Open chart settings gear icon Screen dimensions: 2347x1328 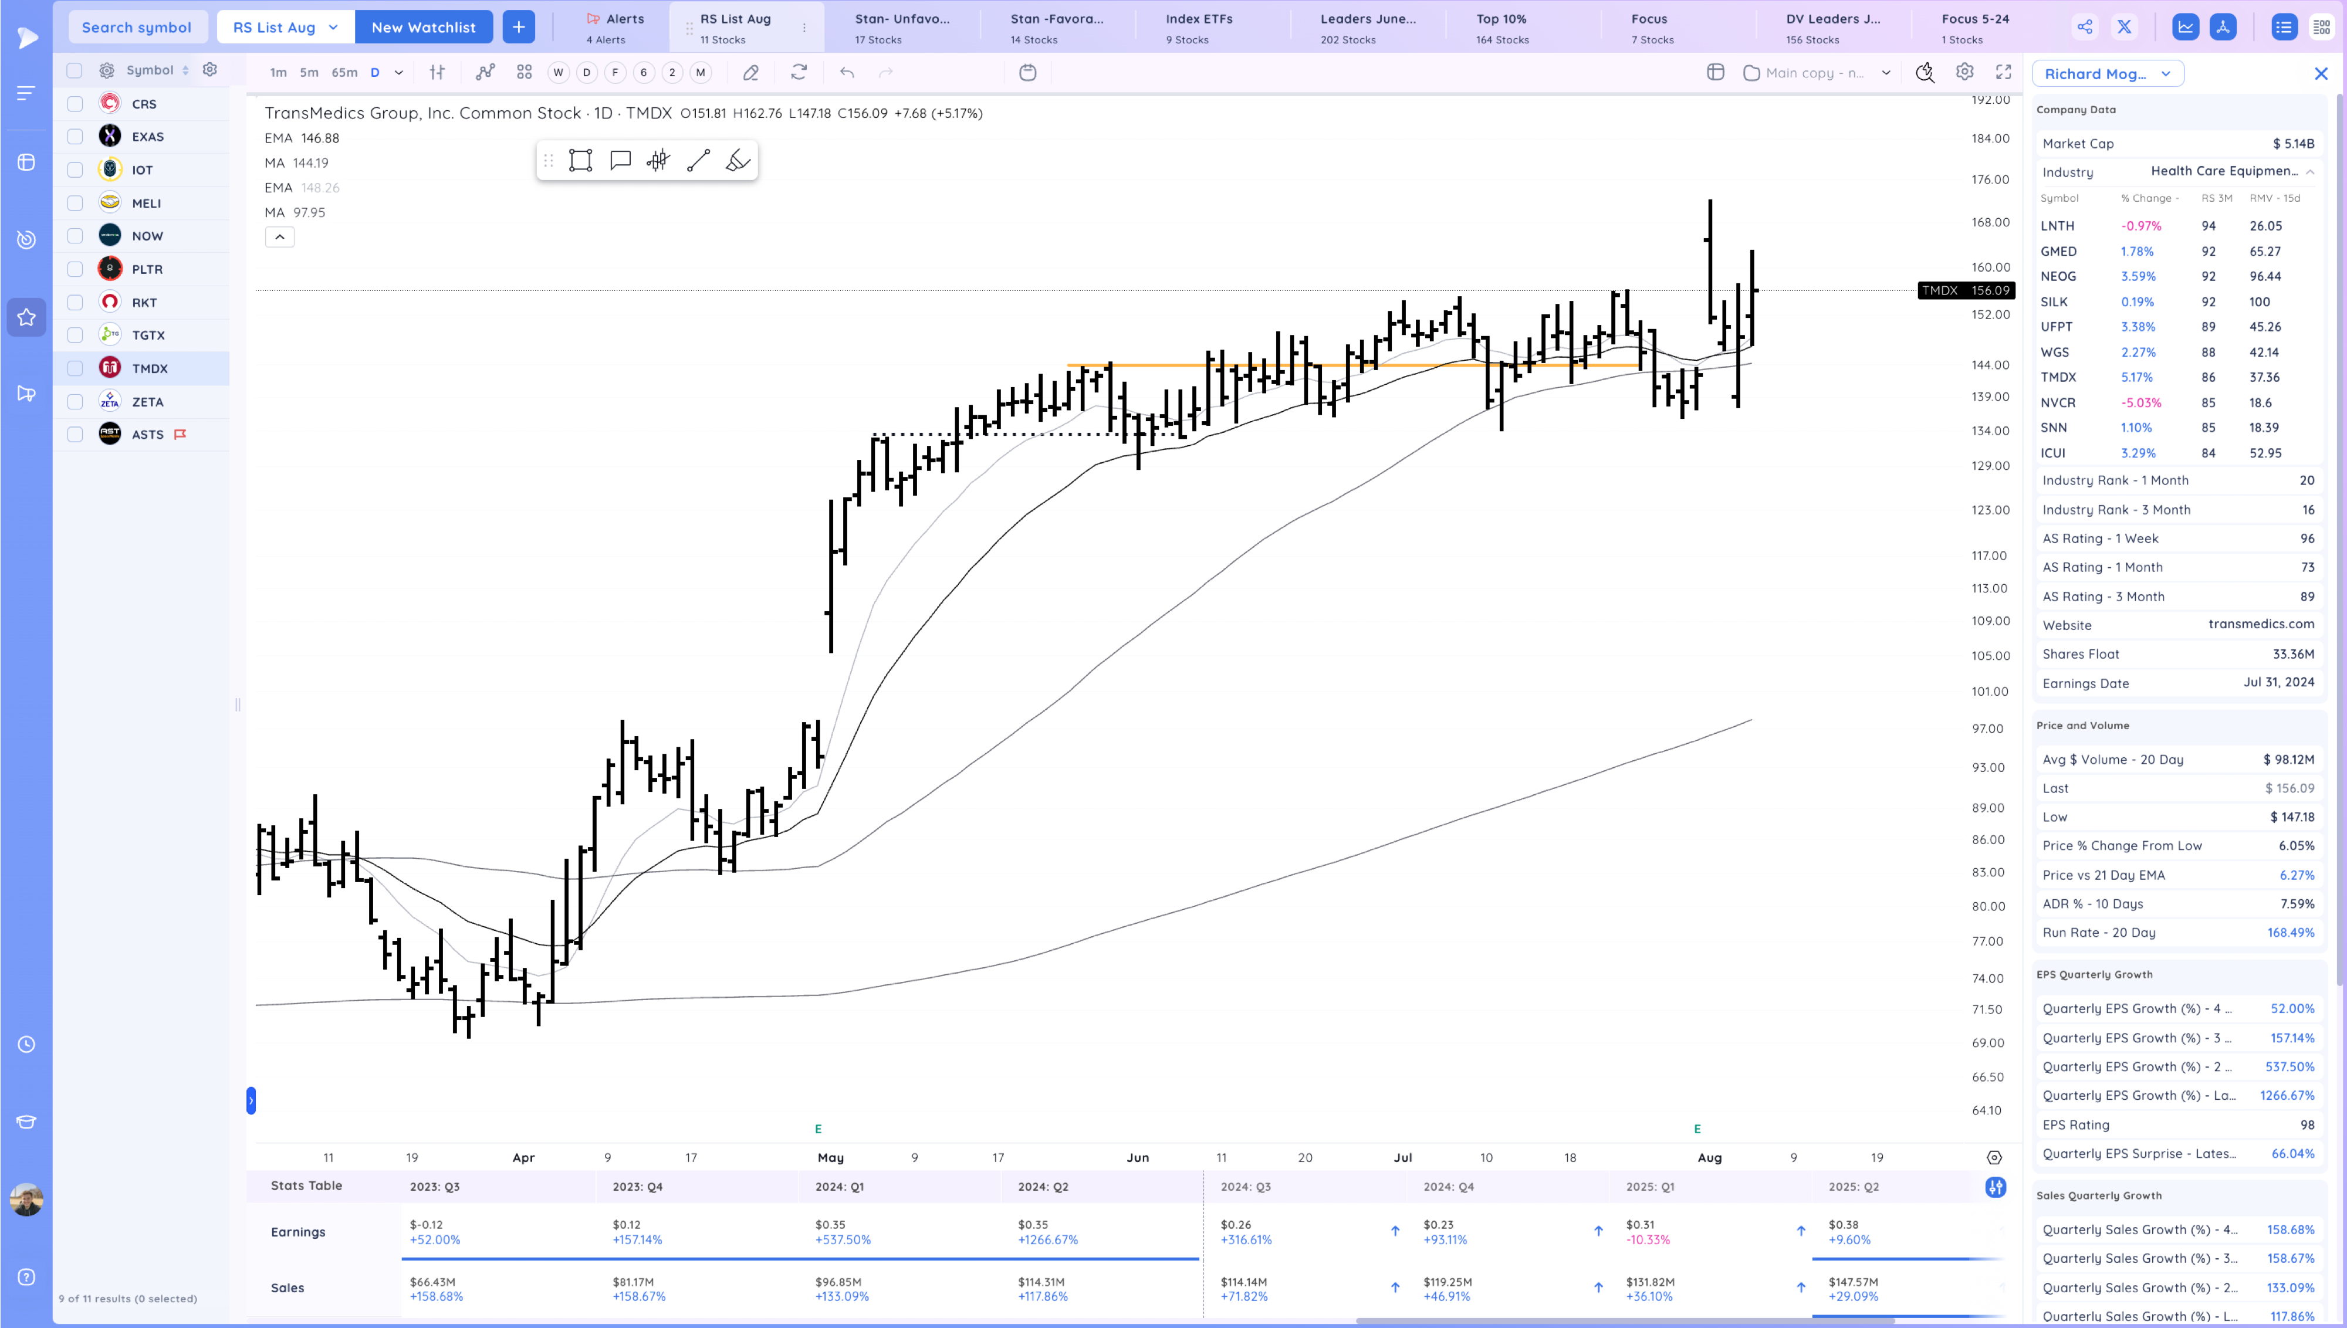tap(1965, 72)
